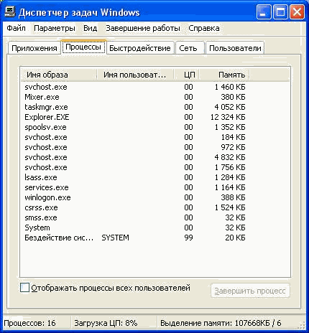Screen dimensions: 309x333
Task: Open the Завершение работы menu
Action: 143,28
